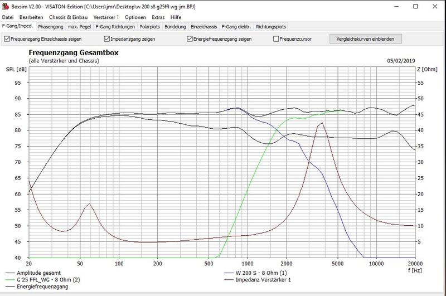This screenshot has width=446, height=296.
Task: Close the Boxsim window
Action: point(435,6)
